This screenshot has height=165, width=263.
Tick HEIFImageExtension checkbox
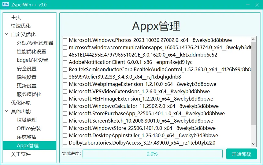[x=65, y=99]
